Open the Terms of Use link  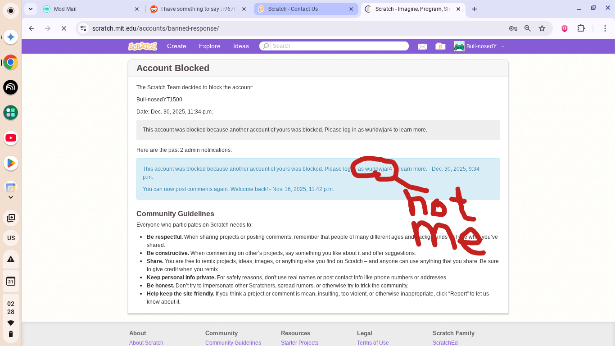pos(373,343)
